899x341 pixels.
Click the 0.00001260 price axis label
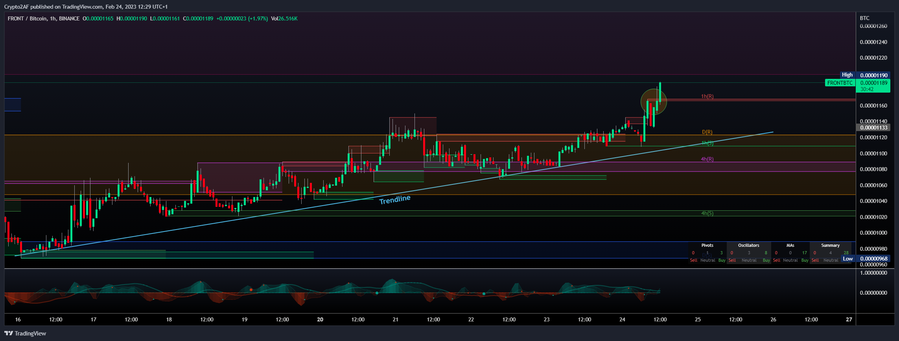873,26
